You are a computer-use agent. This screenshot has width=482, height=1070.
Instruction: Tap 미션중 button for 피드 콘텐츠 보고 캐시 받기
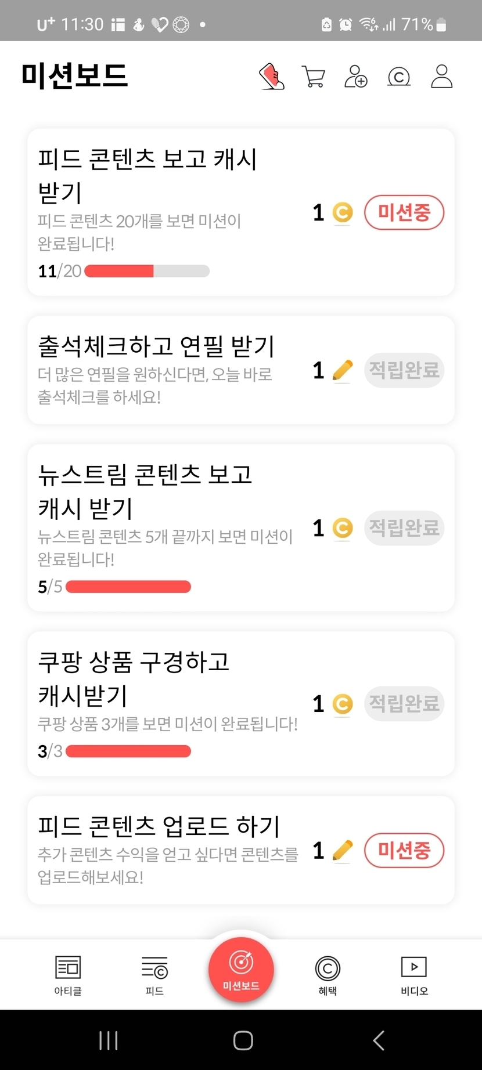[404, 213]
